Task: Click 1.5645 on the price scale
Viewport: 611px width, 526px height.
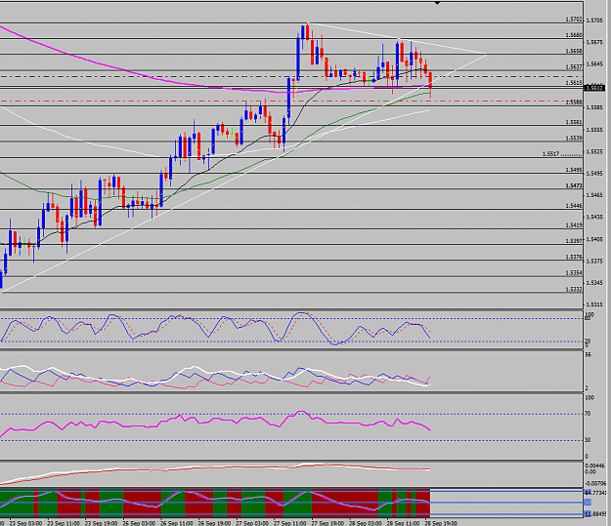Action: (x=594, y=63)
